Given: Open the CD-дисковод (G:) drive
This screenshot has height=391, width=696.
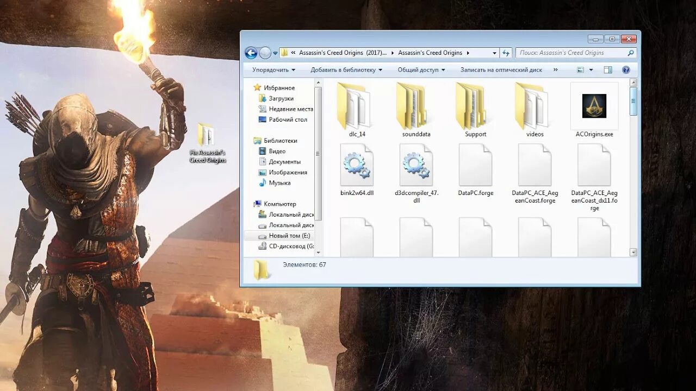Looking at the screenshot, I should [286, 246].
